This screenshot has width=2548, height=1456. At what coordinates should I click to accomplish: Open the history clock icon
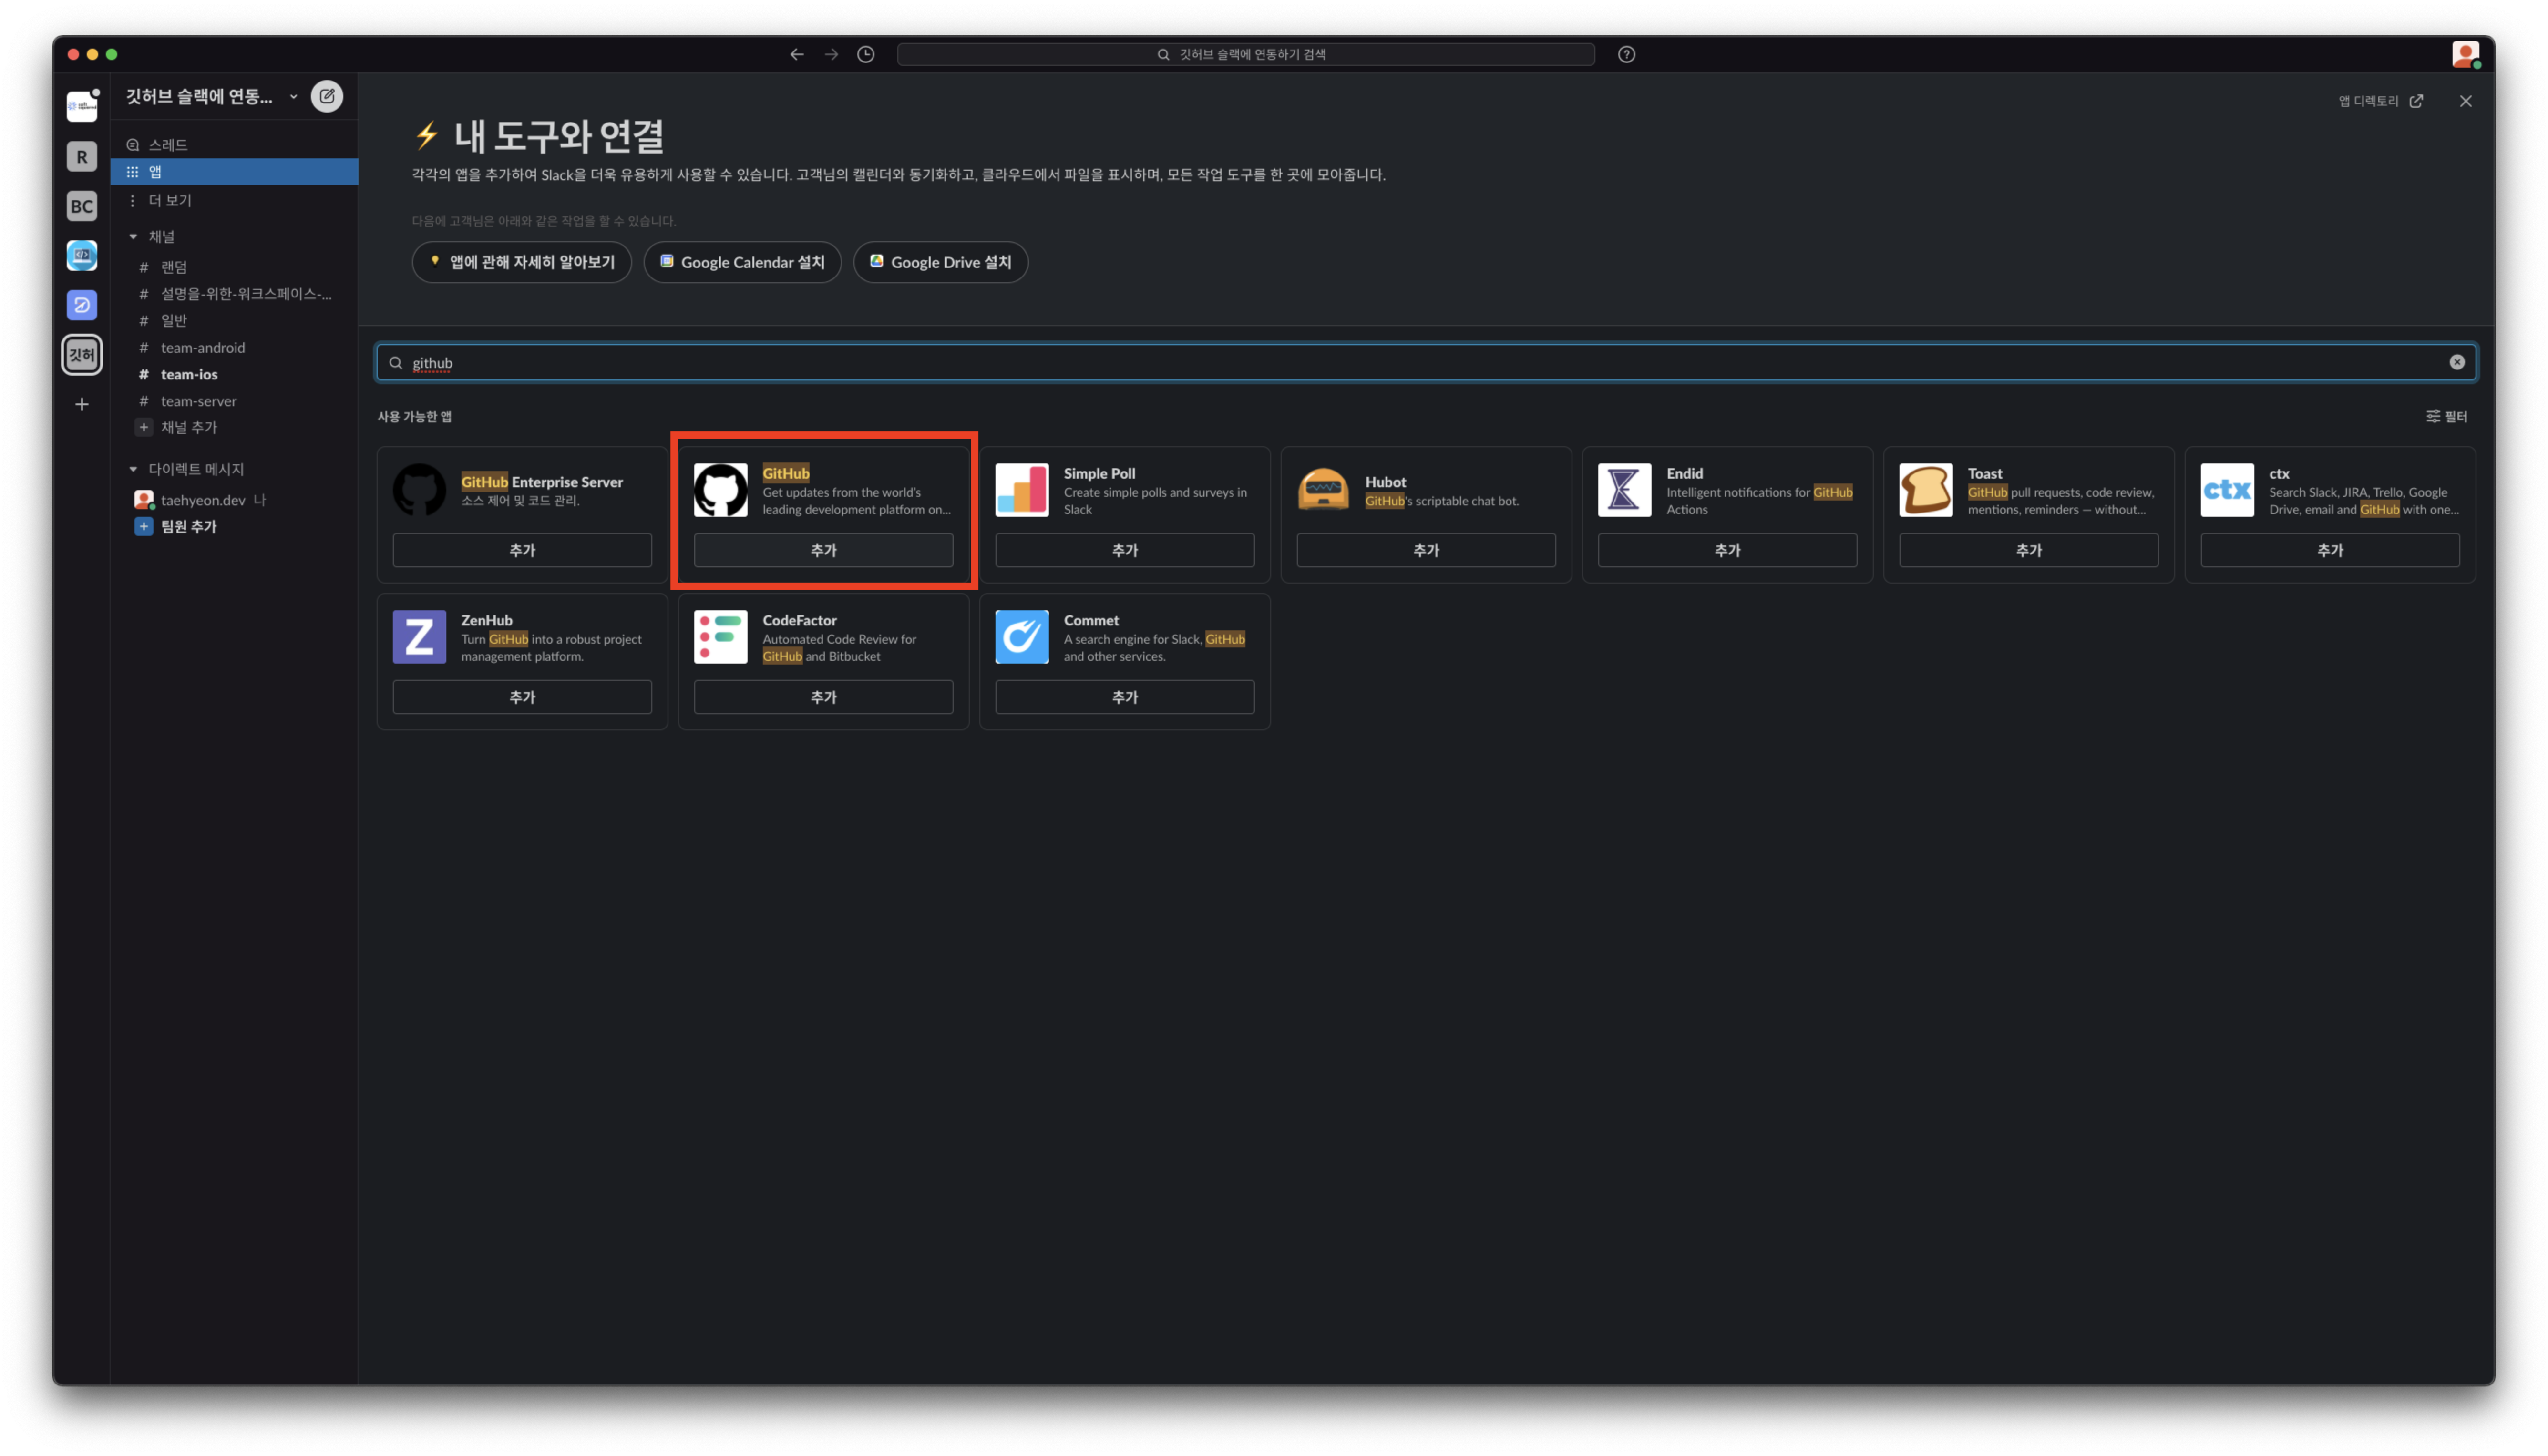click(866, 54)
